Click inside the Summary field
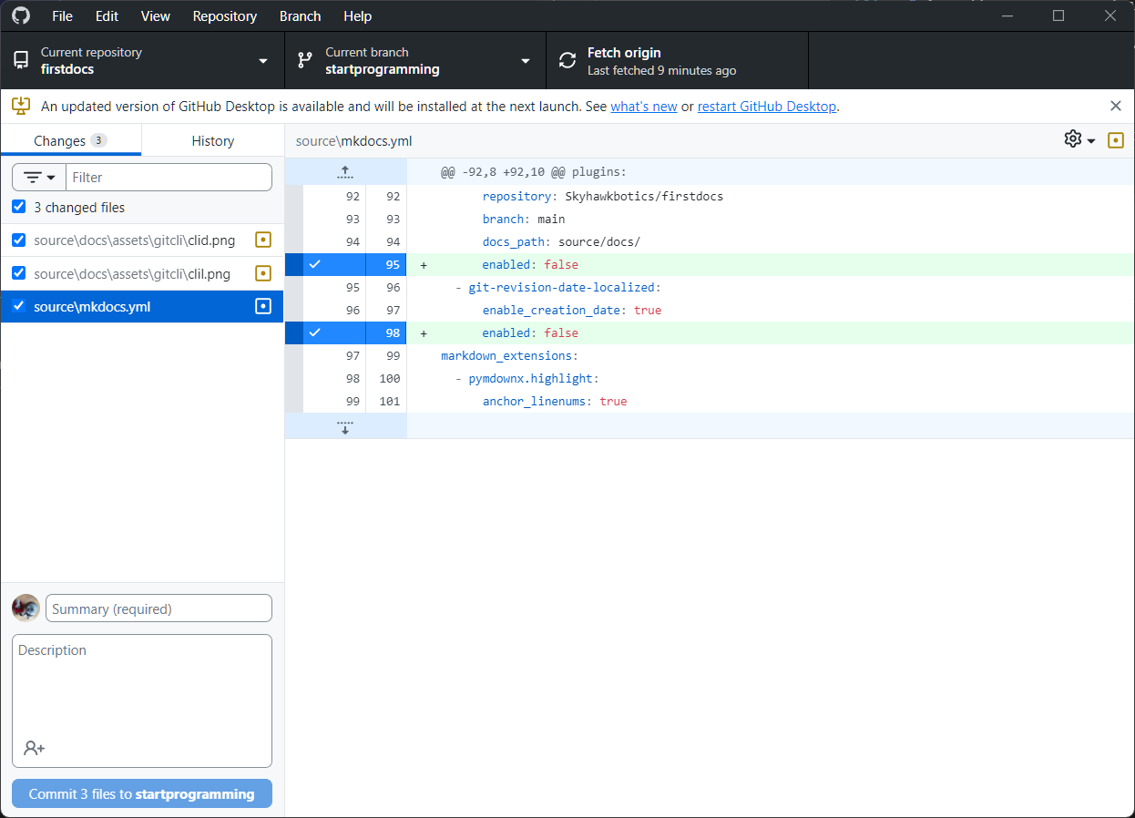 158,608
